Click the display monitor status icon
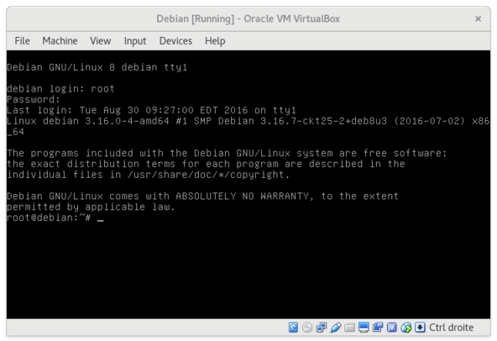The image size is (497, 341). pos(364,327)
